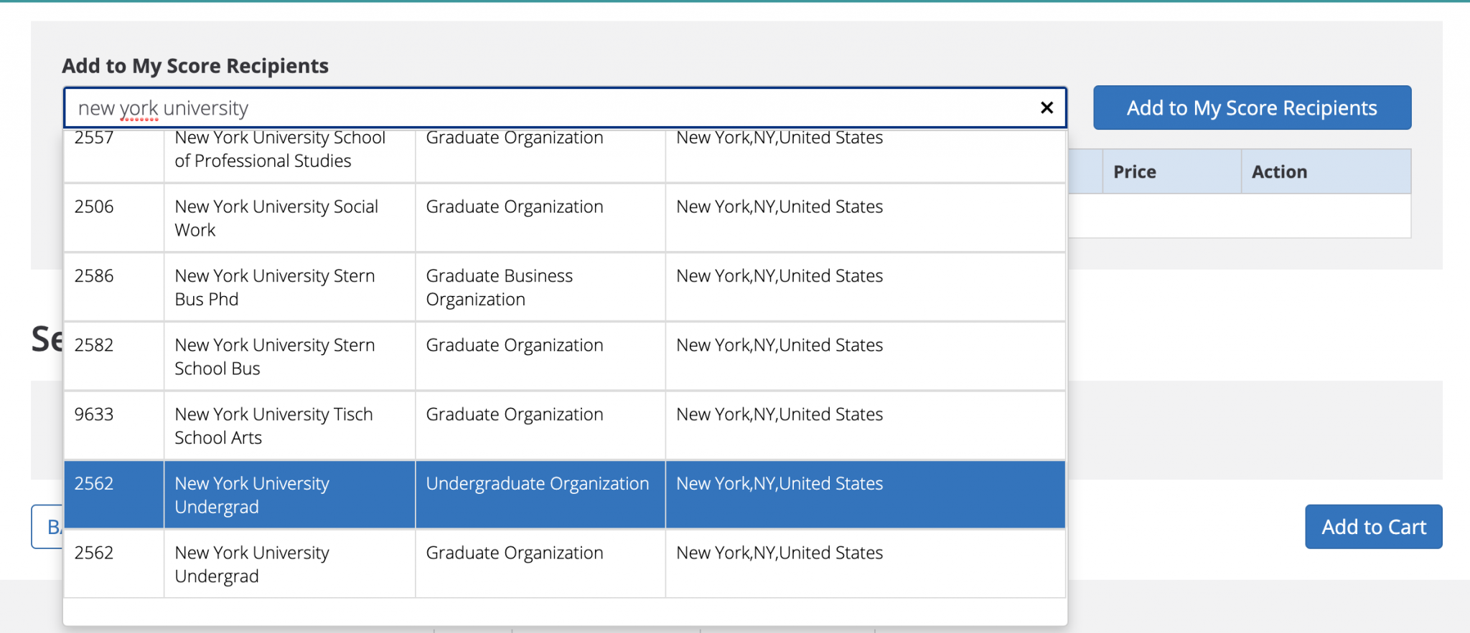Click the partially hidden Back button
Screen dimensions: 1470x633
pos(47,527)
